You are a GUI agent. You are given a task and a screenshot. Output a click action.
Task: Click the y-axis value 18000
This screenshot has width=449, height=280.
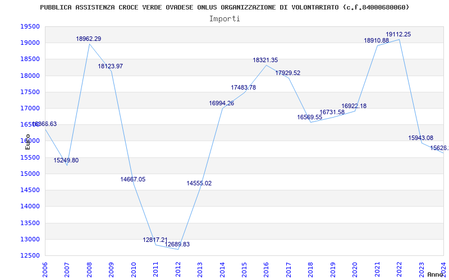(30, 76)
